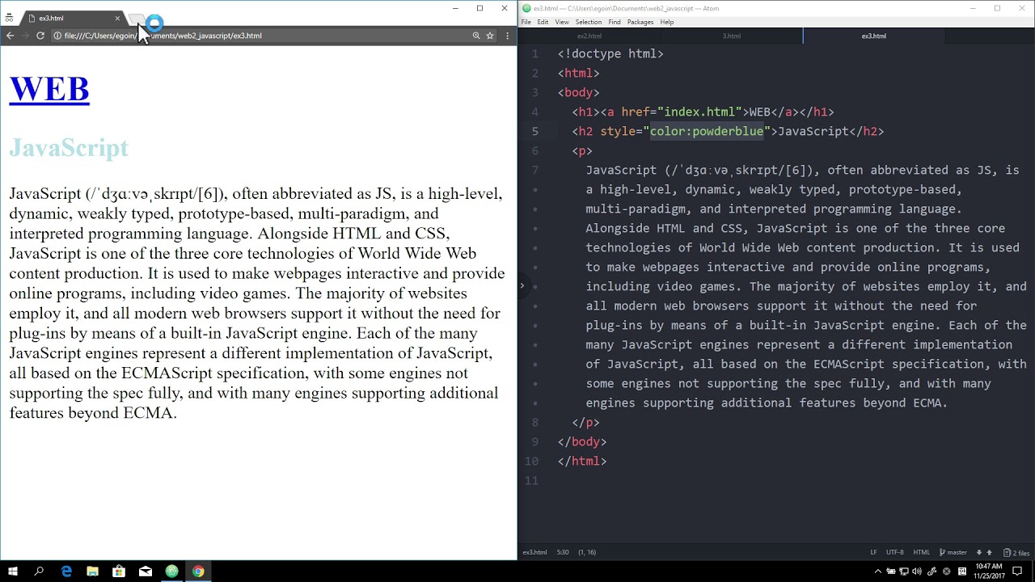The image size is (1035, 582).
Task: Show hidden system tray icons
Action: [x=878, y=571]
